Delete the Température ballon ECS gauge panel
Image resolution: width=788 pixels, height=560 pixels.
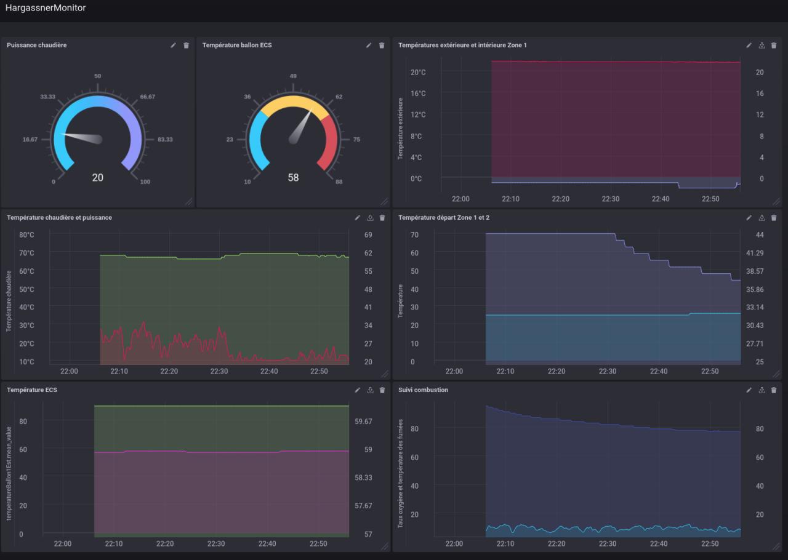pos(382,45)
